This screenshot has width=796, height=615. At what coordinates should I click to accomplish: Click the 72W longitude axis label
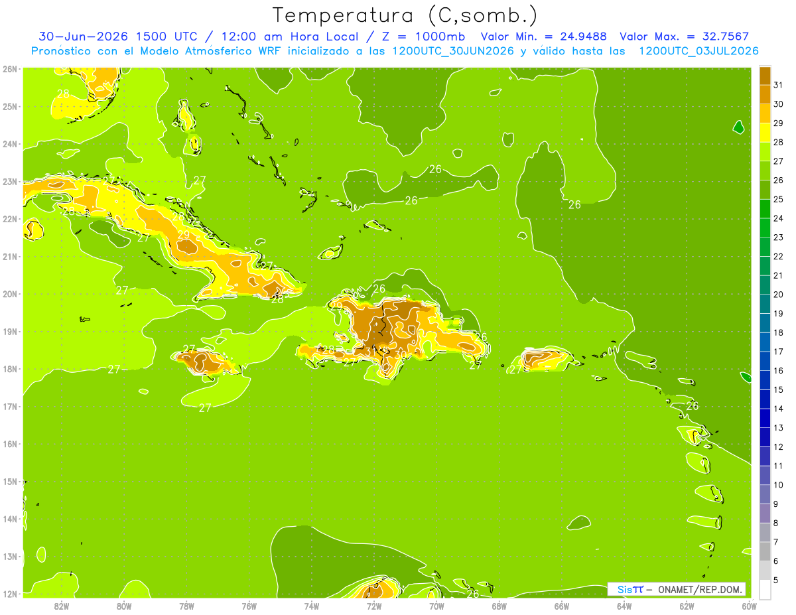point(374,606)
